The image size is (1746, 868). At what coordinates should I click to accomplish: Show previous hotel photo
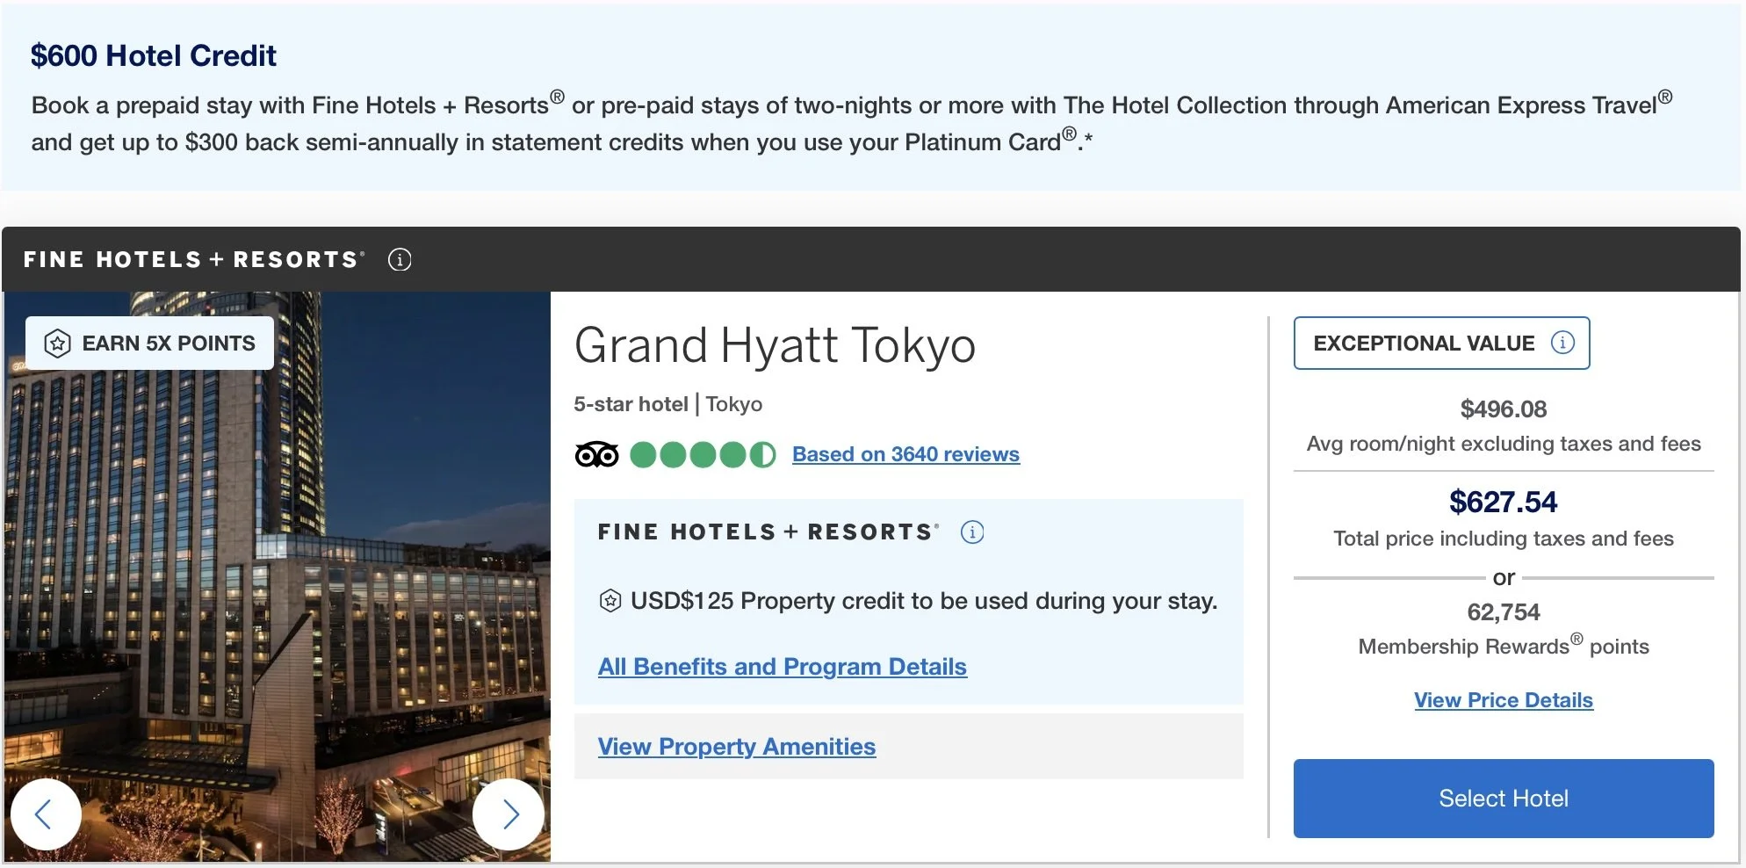tap(46, 814)
